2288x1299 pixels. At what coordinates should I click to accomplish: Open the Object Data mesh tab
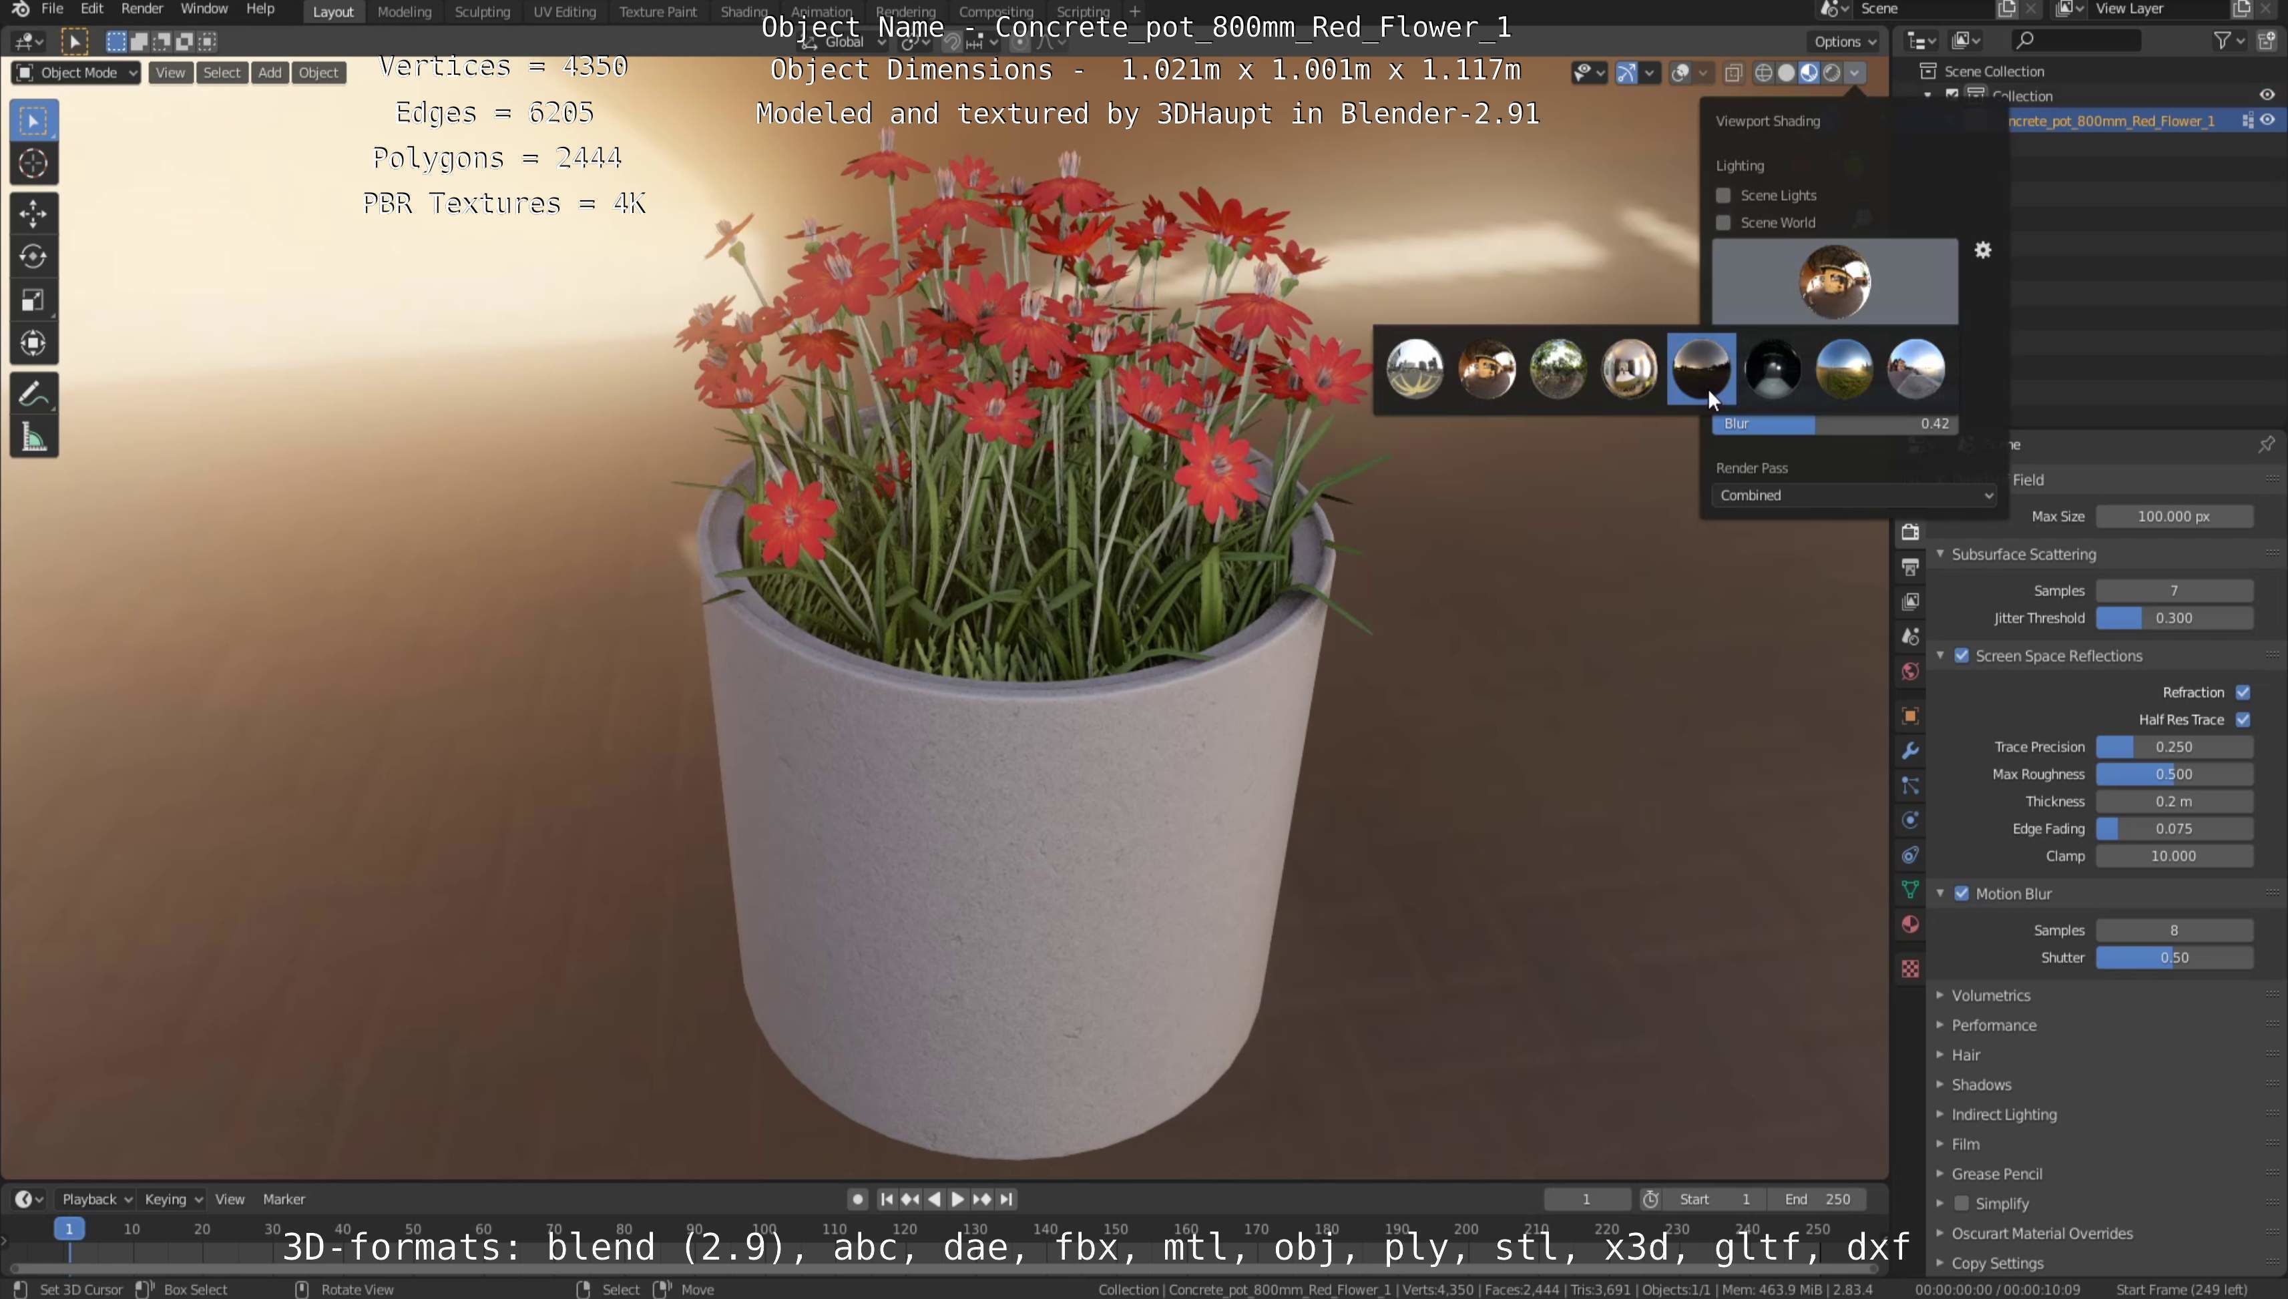click(x=1909, y=890)
